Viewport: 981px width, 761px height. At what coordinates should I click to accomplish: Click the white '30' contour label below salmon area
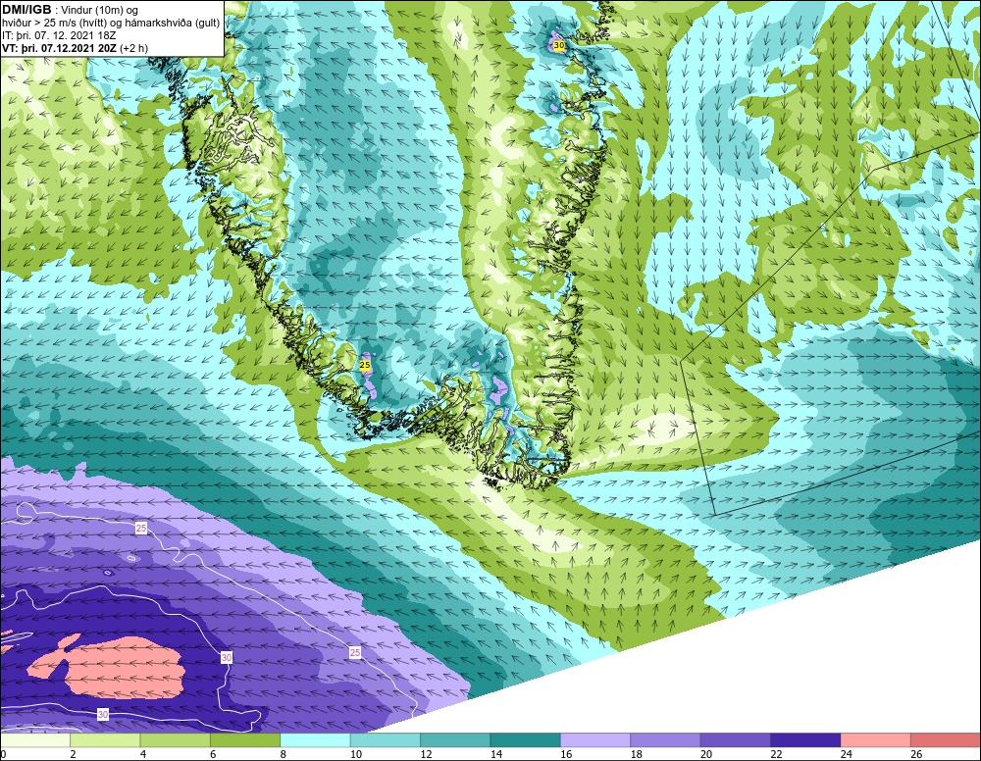tap(103, 714)
